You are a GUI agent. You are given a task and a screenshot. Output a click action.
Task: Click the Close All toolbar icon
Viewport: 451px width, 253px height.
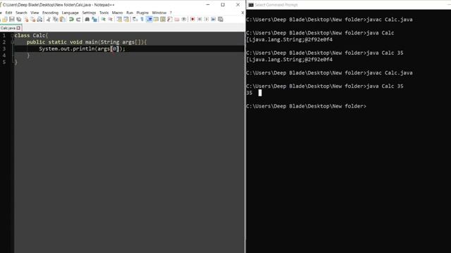(33, 19)
